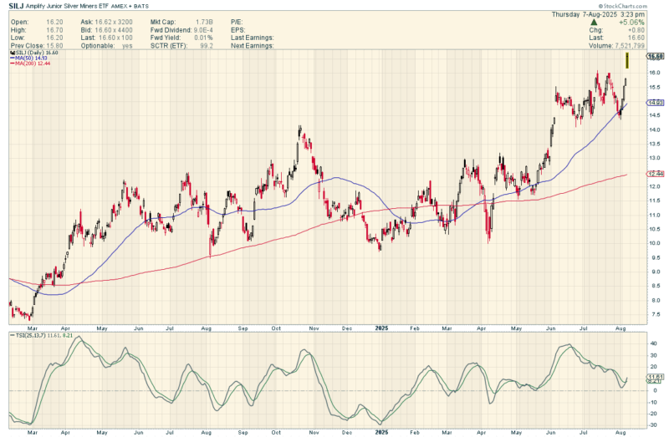Click the 14.53 MA(50) axis value tag
This screenshot has height=437, width=669.
point(656,102)
